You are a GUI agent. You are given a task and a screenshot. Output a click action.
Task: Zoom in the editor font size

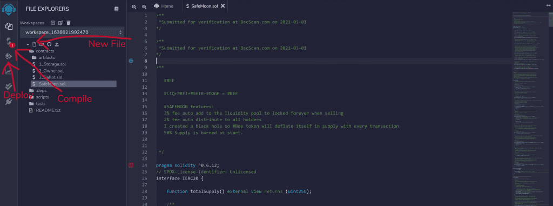[144, 6]
